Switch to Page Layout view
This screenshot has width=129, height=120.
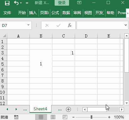pos(53,117)
